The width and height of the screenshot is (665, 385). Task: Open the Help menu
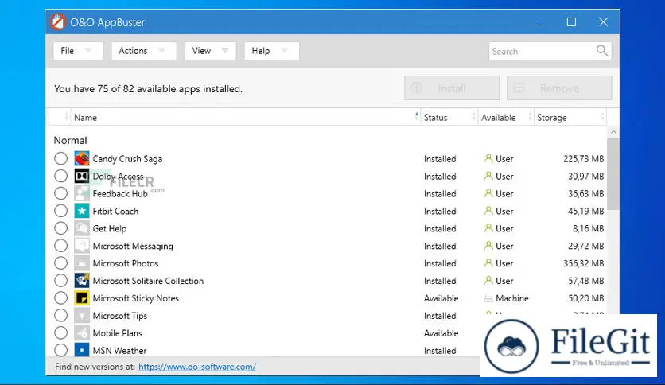tap(271, 50)
